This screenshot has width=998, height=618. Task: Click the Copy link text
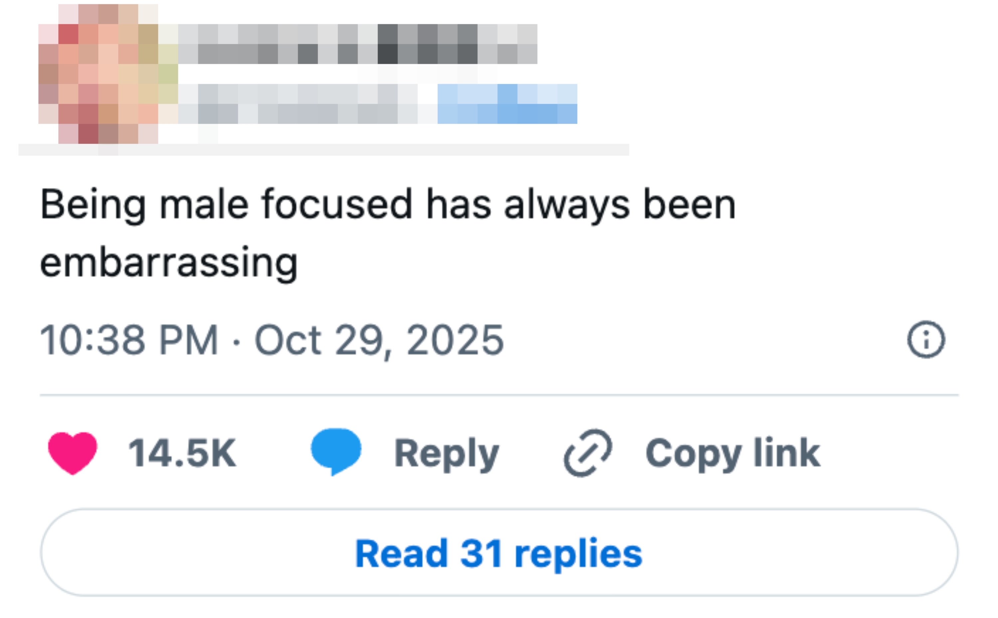tap(732, 453)
